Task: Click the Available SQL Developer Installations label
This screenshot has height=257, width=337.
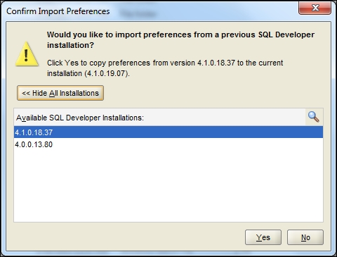Action: pyautogui.click(x=80, y=118)
